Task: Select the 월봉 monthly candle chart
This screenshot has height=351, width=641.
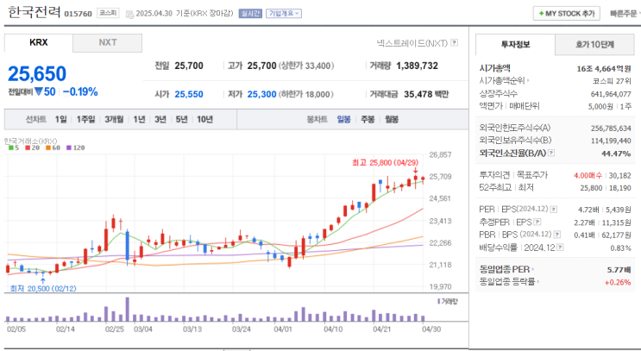Action: [392, 119]
